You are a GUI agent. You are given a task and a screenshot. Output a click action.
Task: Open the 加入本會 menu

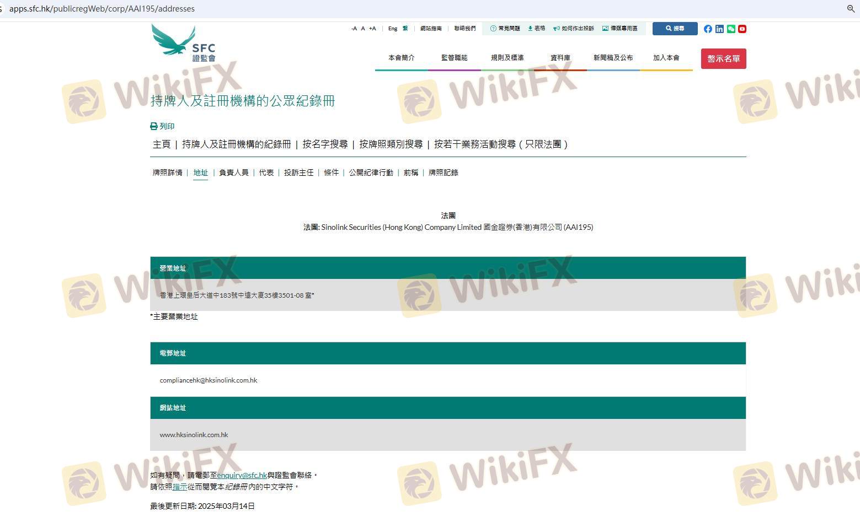(666, 58)
